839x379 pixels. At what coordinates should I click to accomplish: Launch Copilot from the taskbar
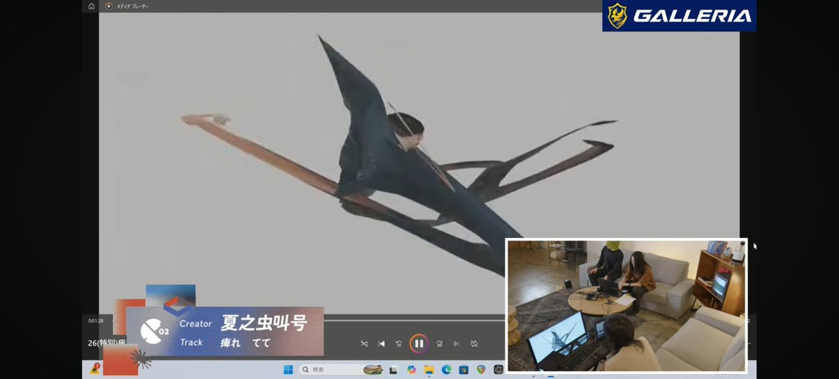pos(411,370)
